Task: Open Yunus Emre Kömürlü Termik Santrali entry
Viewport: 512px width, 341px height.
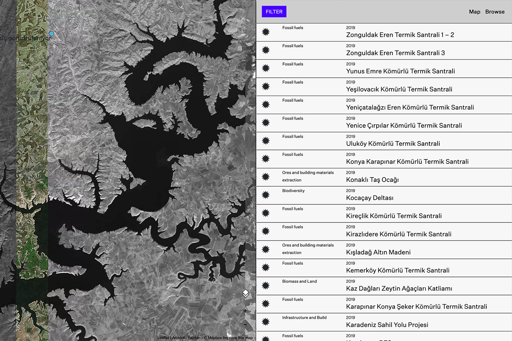Action: [x=400, y=71]
